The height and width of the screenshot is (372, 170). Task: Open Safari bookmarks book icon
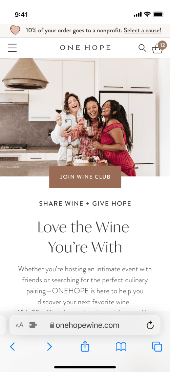(x=121, y=347)
